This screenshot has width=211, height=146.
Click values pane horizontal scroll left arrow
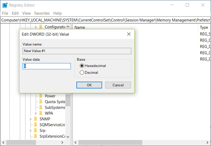click(76, 142)
